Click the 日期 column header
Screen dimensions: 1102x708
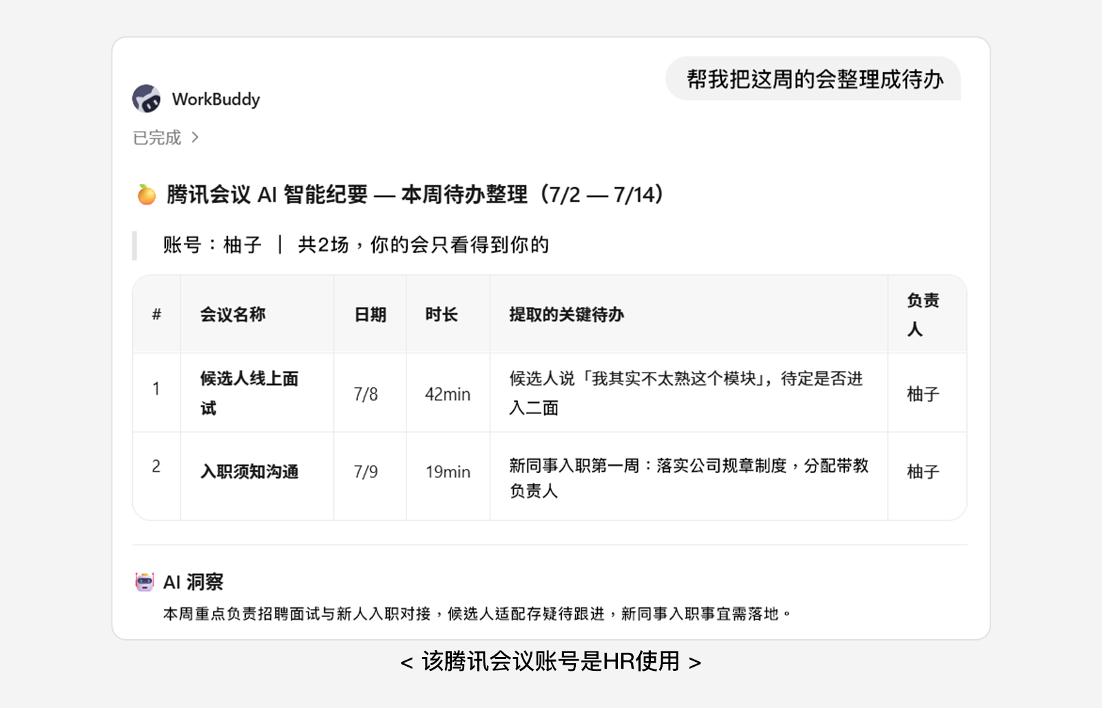[371, 315]
